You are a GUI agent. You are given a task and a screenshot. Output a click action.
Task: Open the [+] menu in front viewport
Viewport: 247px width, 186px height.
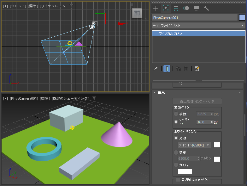(5, 6)
